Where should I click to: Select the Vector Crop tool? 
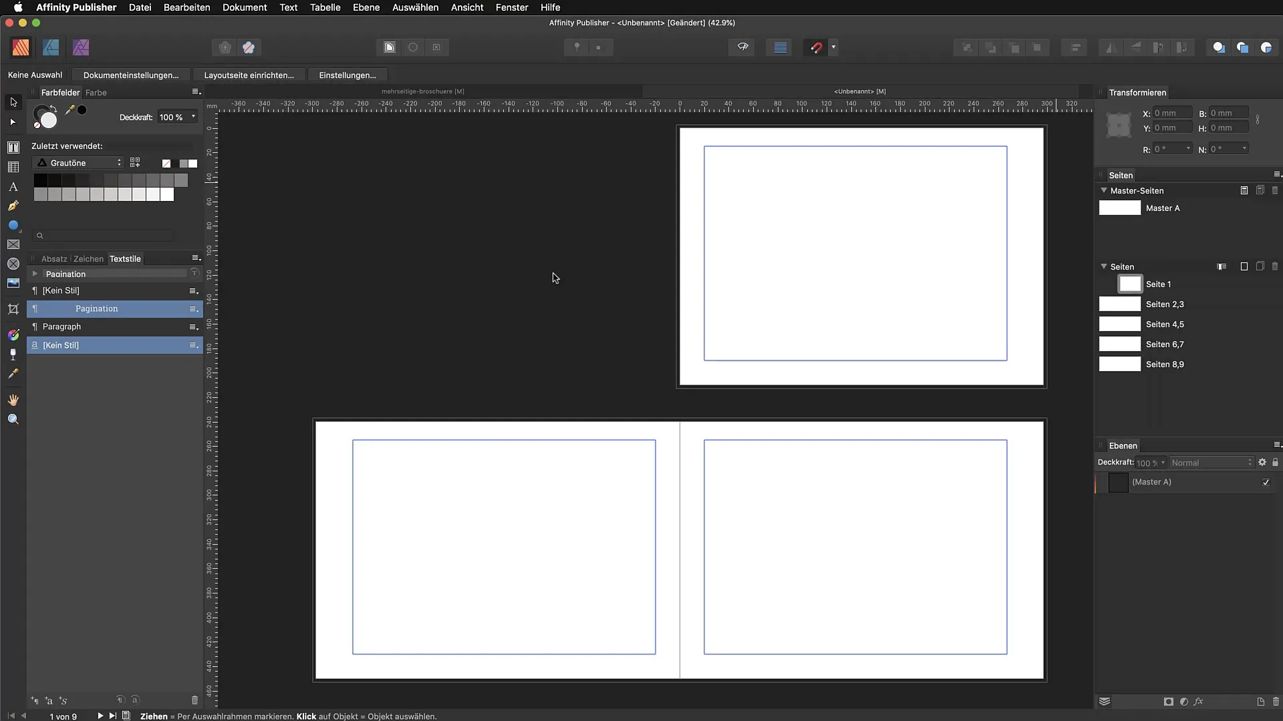point(13,308)
